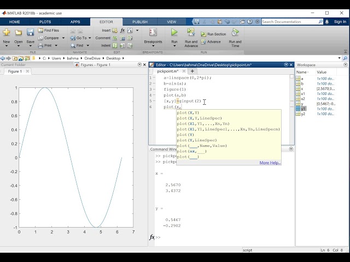Screen dimensions: 350x262
Task: Expand the Compare dropdown arrow
Action: [x=63, y=38]
